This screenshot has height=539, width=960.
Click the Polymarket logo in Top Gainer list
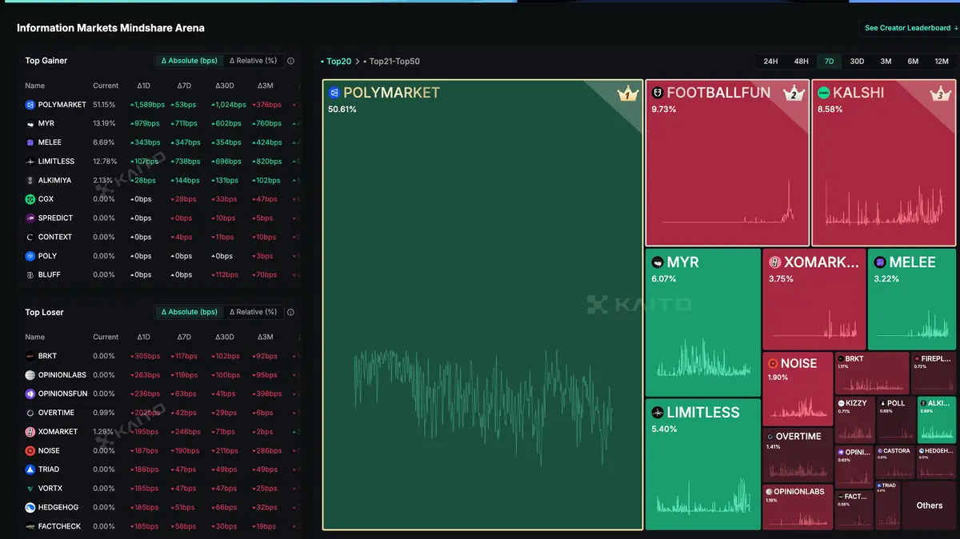click(x=30, y=105)
